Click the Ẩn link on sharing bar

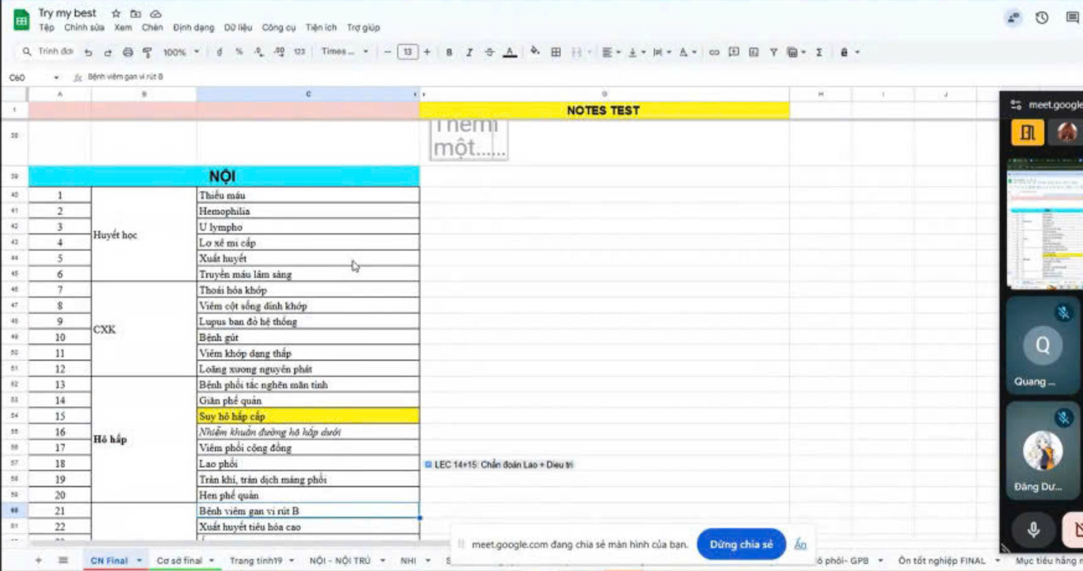point(800,544)
